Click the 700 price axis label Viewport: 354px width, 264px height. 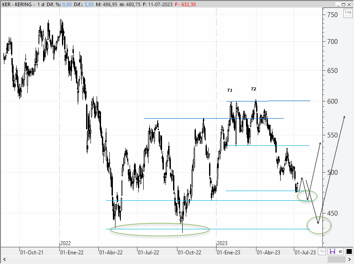coord(332,42)
